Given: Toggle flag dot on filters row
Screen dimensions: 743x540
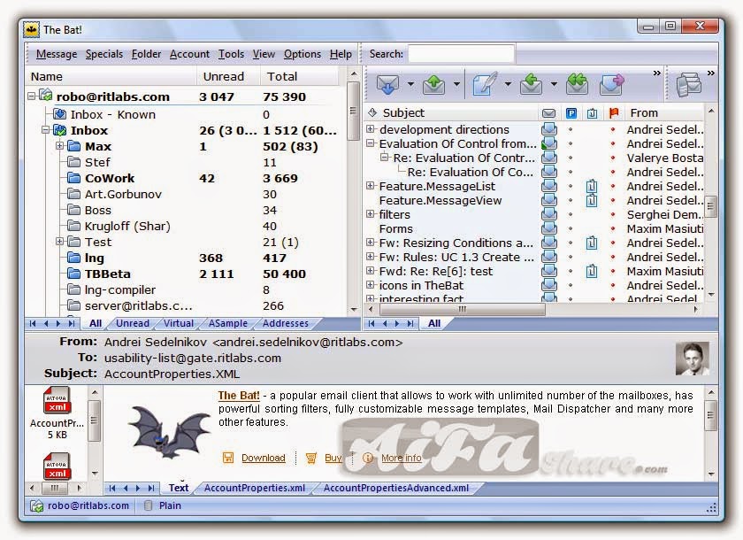Looking at the screenshot, I should tap(613, 215).
